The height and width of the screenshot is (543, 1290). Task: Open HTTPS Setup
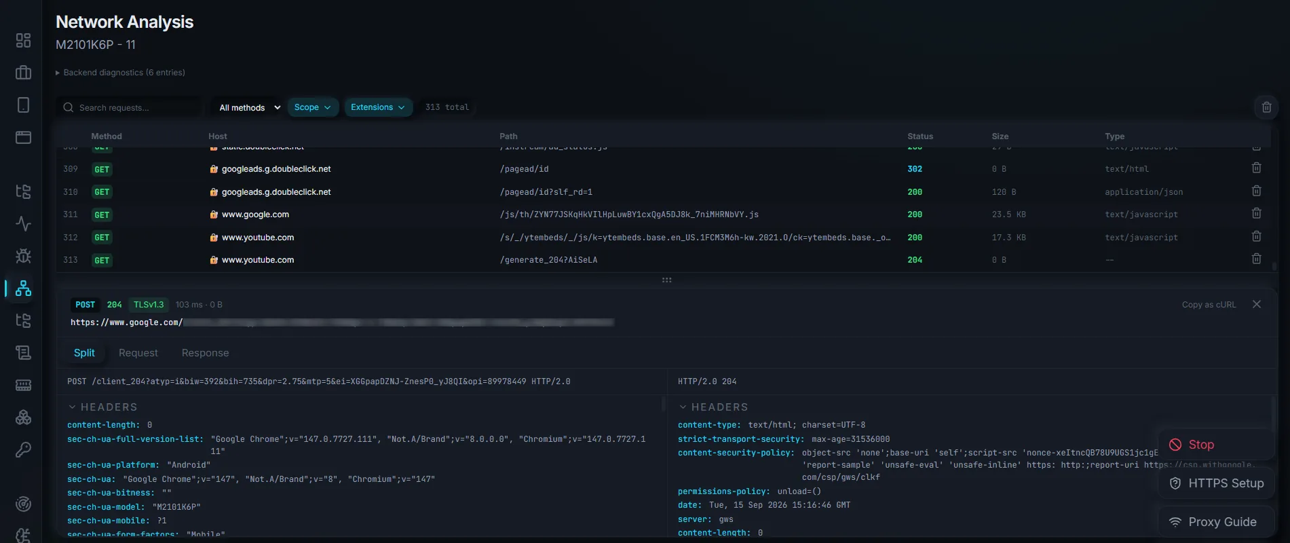[x=1216, y=483]
